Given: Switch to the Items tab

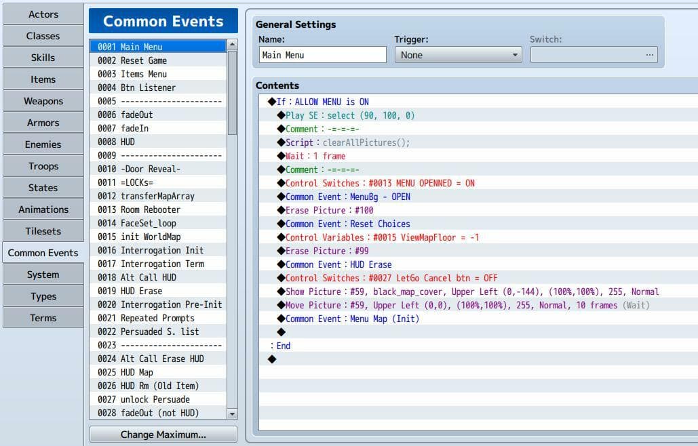Looking at the screenshot, I should coord(43,79).
